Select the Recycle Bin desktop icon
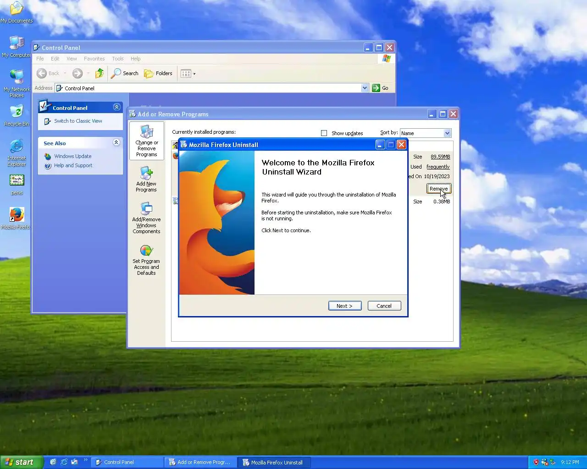 (17, 115)
